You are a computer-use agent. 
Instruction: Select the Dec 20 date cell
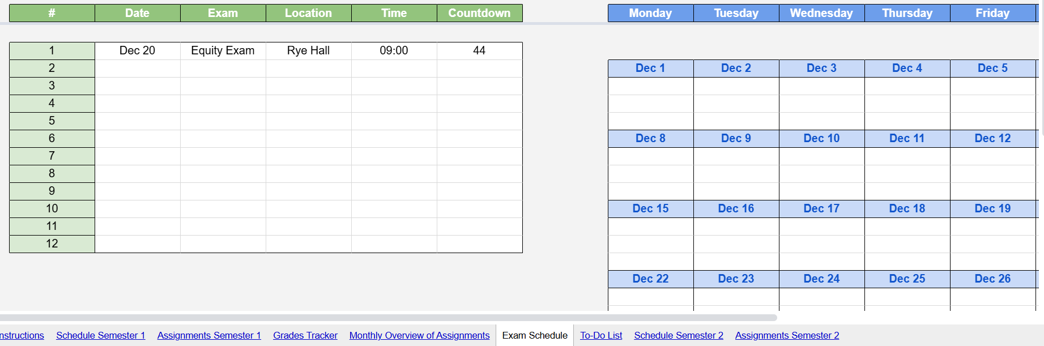pos(137,50)
